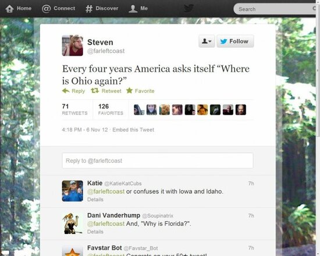Screen dimensions: 320x256
Task: Retweet the Ohio tweet
Action: 106,91
